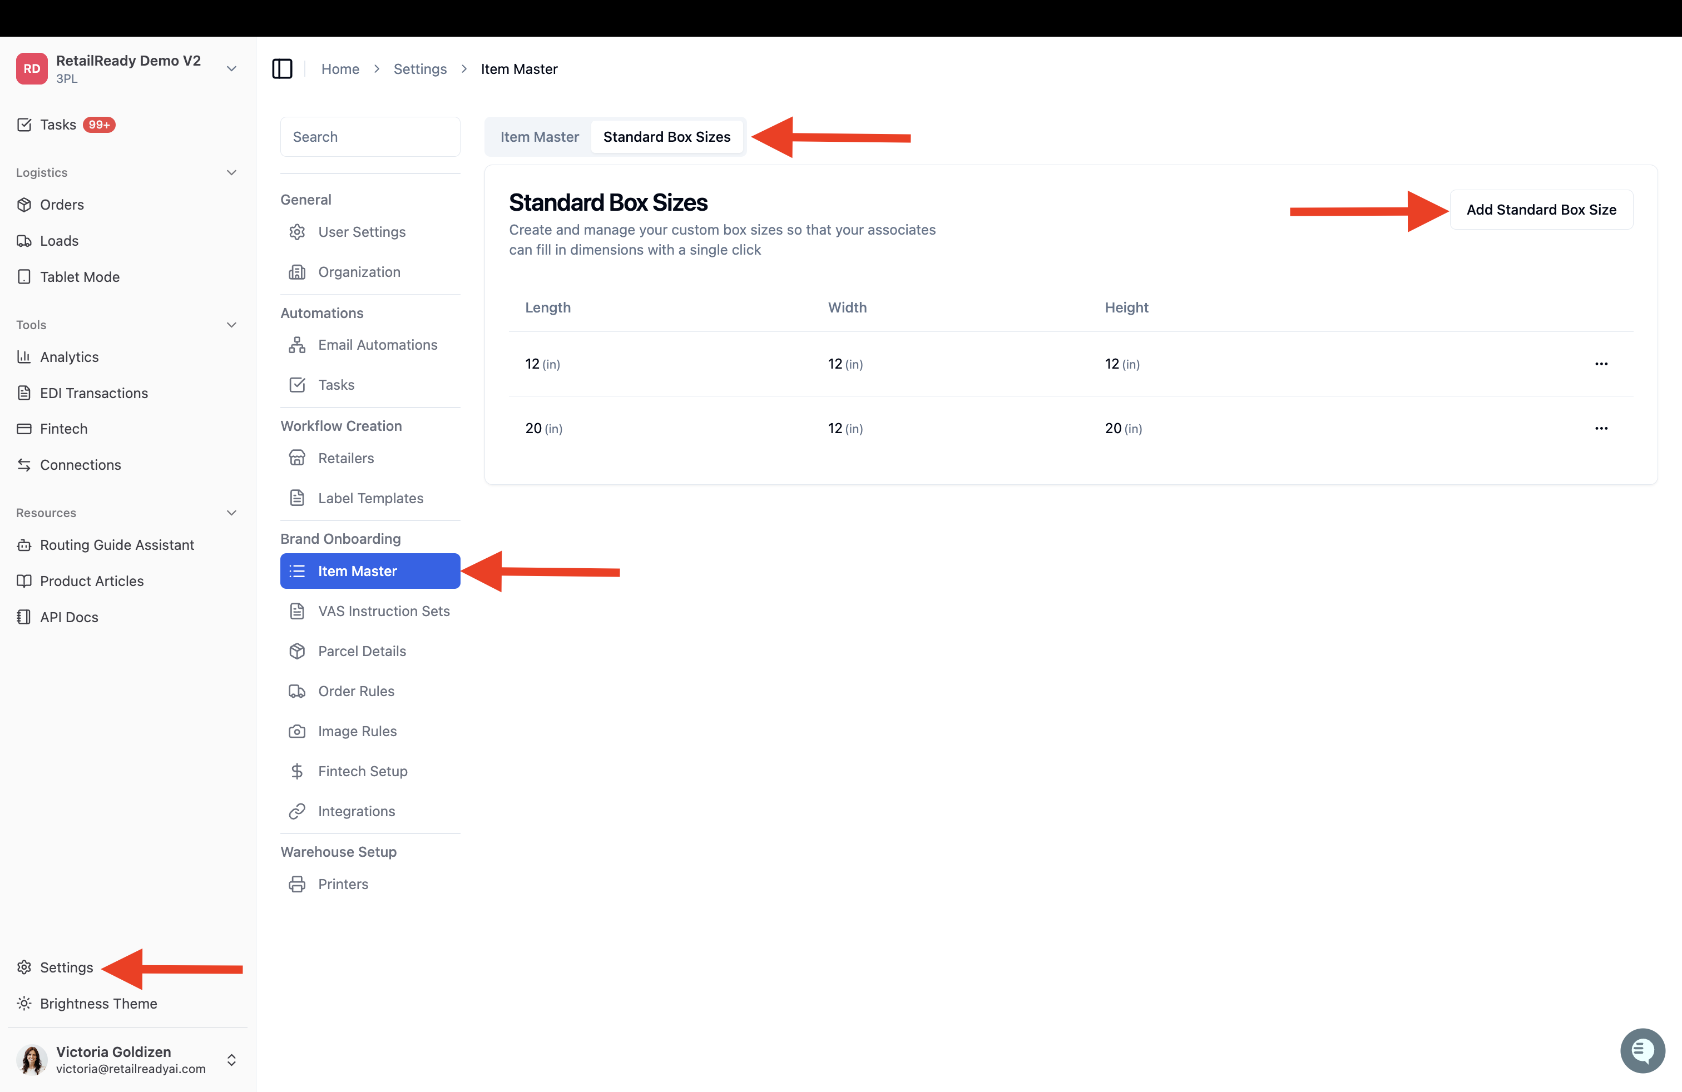The image size is (1682, 1092).
Task: Switch to the Item Master tab
Action: point(539,137)
